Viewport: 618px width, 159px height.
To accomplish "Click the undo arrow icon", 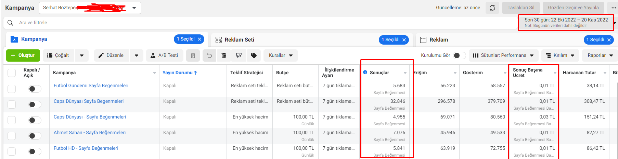I will click(x=209, y=55).
